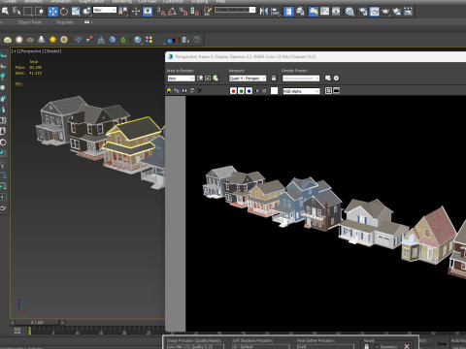Open the Material Editor
The height and width of the screenshot is (349, 466).
pyautogui.click(x=349, y=12)
